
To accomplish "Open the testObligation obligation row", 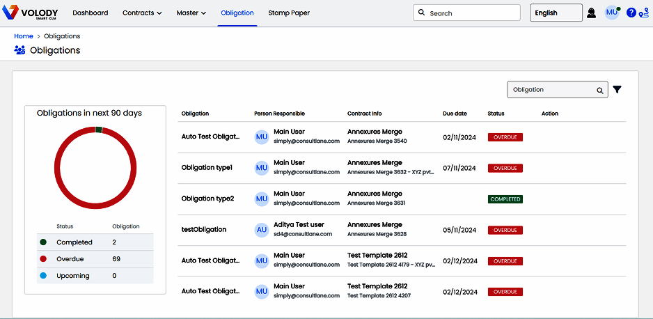I will coord(204,229).
